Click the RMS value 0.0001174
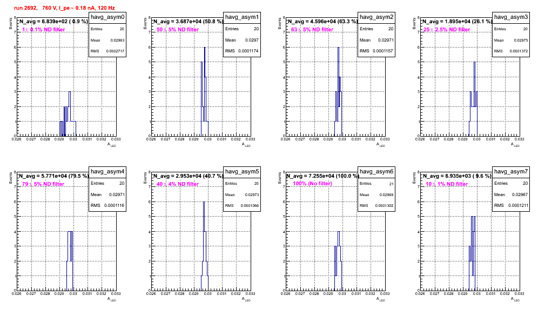The image size is (538, 309). point(249,51)
